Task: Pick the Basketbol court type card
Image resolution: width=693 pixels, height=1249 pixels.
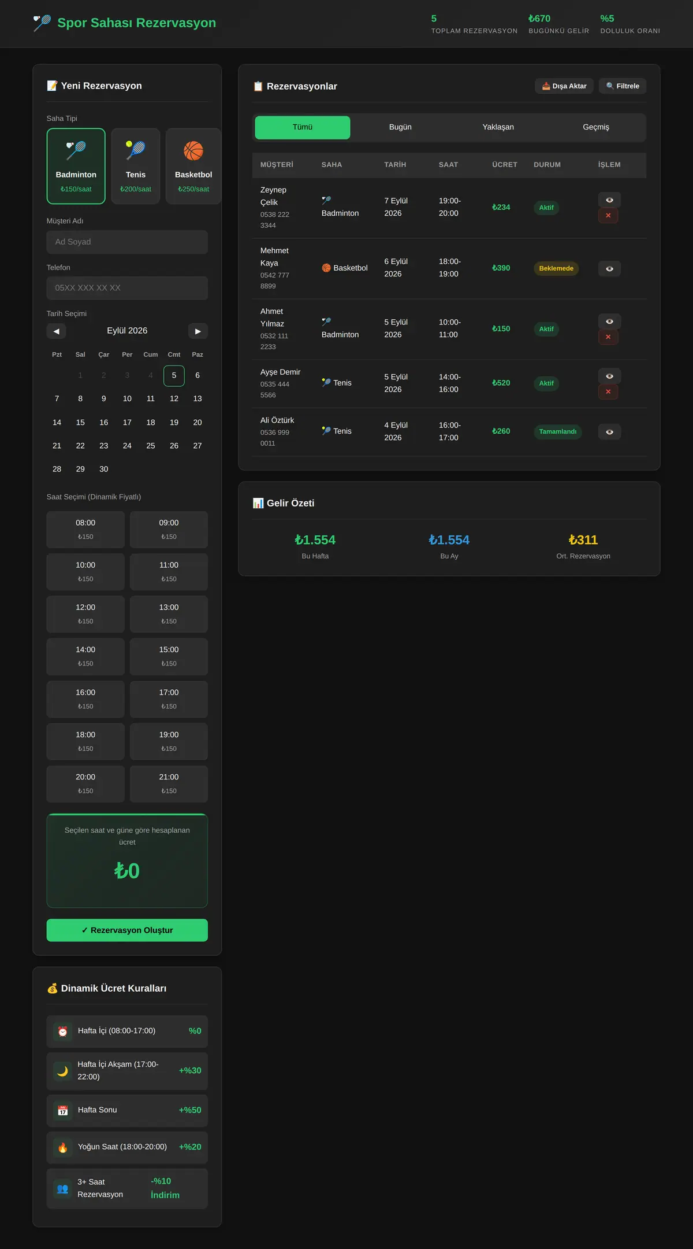Action: tap(193, 166)
